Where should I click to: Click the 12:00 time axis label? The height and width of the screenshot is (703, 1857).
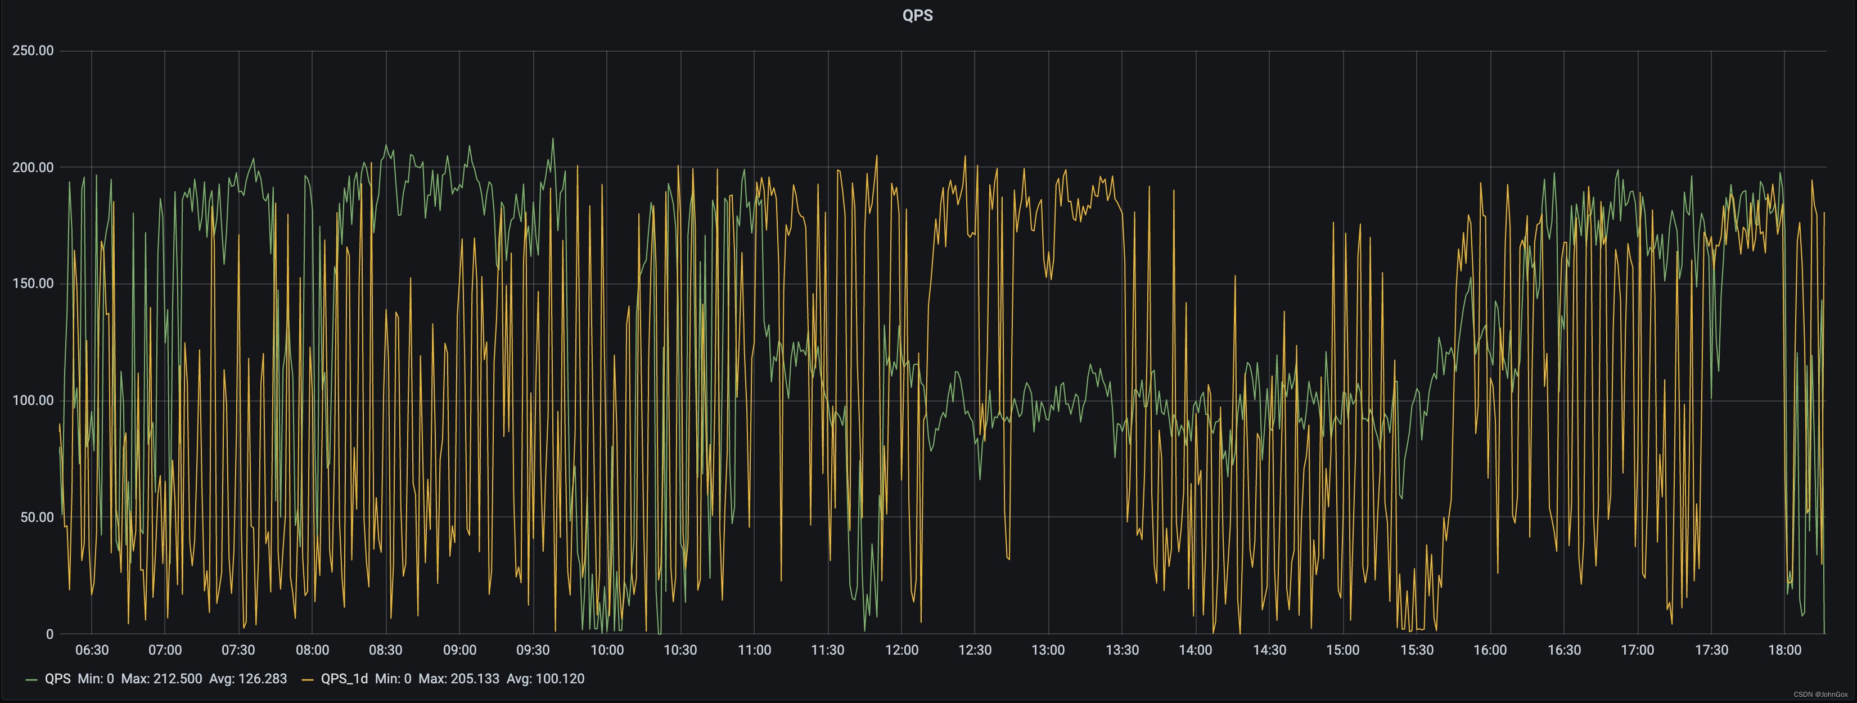pyautogui.click(x=901, y=650)
